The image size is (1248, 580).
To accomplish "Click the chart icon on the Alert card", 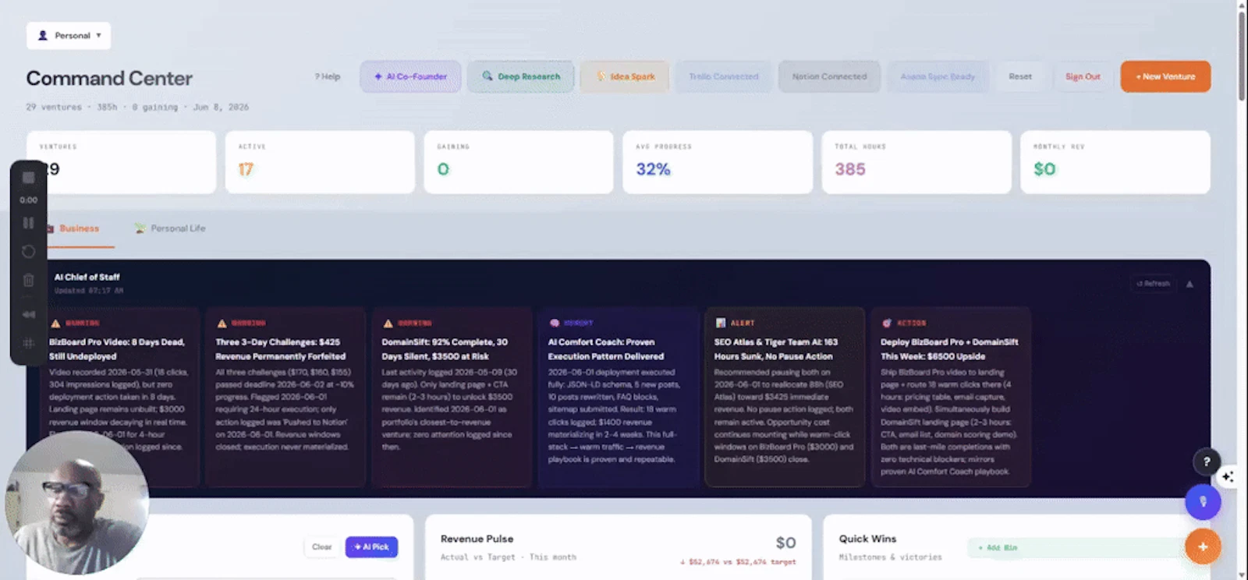I will coord(721,323).
